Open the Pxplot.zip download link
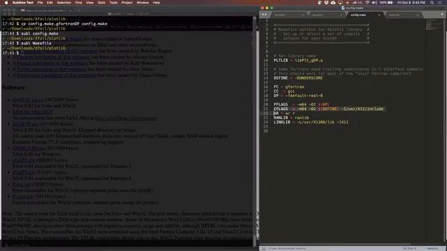Viewport: 447px width, 251px height. click(23, 197)
